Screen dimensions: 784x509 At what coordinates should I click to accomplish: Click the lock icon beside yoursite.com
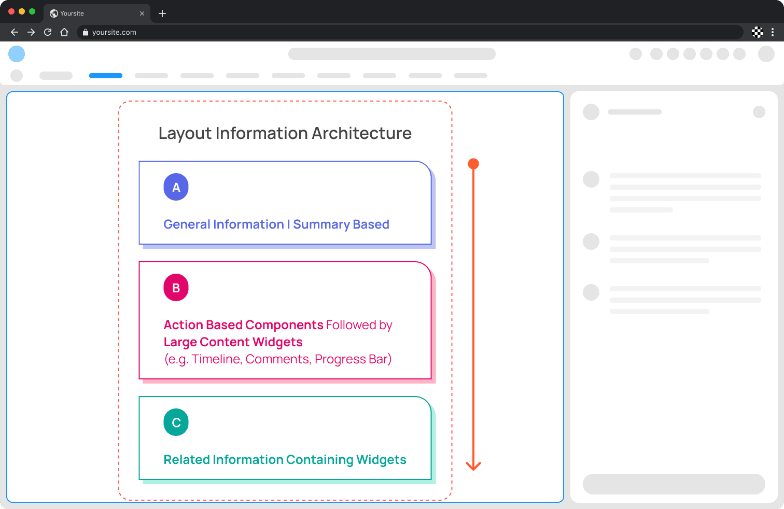86,32
